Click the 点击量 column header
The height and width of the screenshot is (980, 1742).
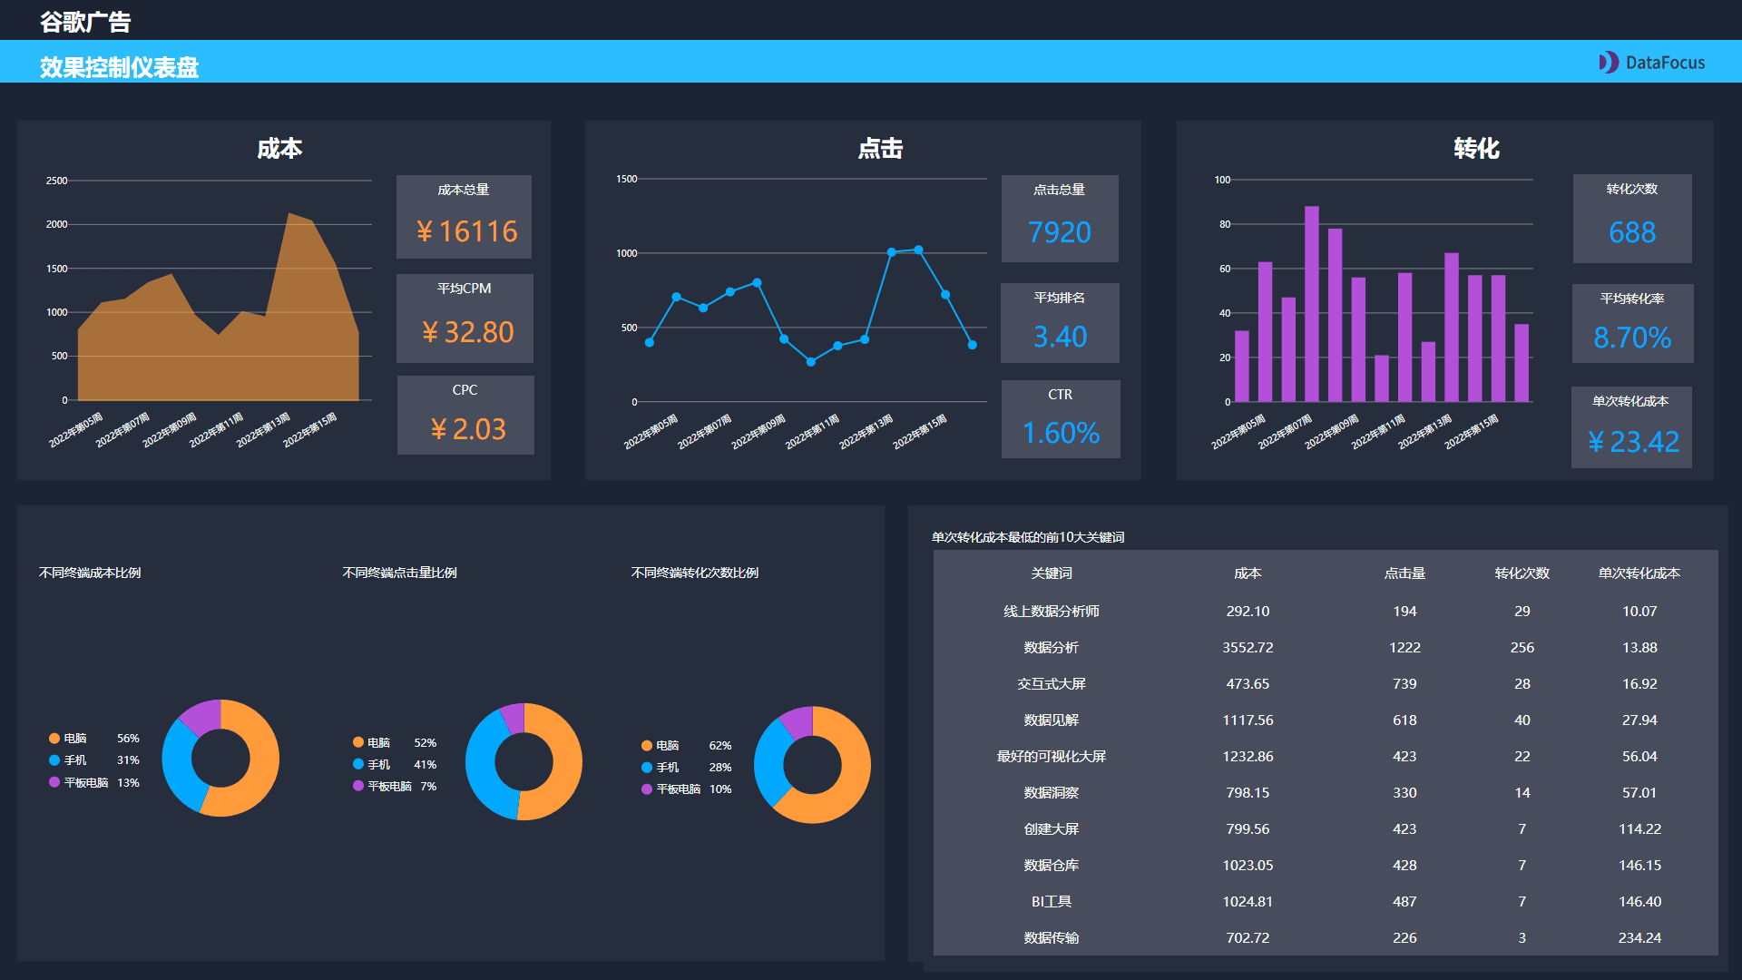point(1404,573)
